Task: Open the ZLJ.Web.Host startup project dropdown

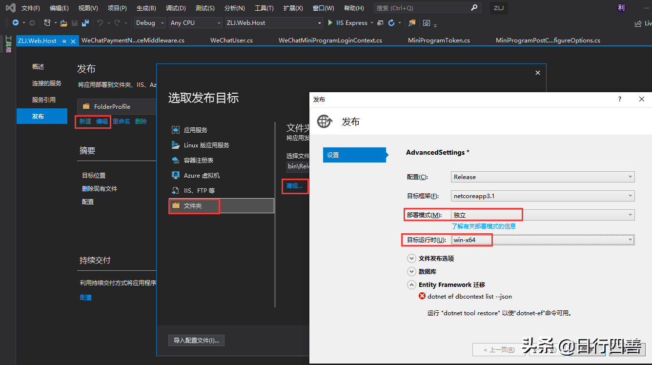Action: [274, 23]
